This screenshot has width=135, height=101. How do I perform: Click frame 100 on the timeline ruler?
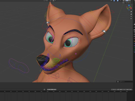pyautogui.click(x=35, y=91)
